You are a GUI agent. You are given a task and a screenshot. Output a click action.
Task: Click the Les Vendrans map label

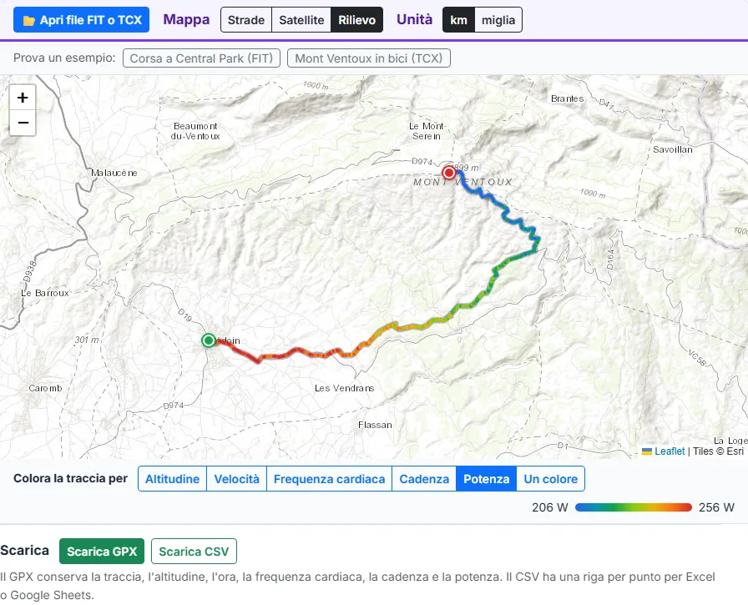(x=345, y=388)
